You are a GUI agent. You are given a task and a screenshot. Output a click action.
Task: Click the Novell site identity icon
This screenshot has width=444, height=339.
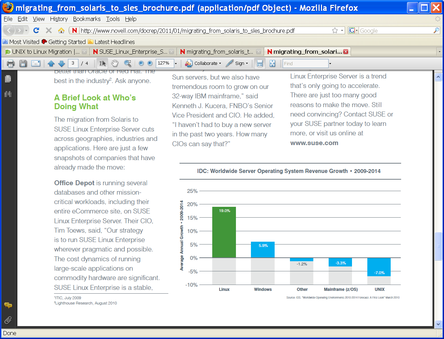tap(74, 30)
